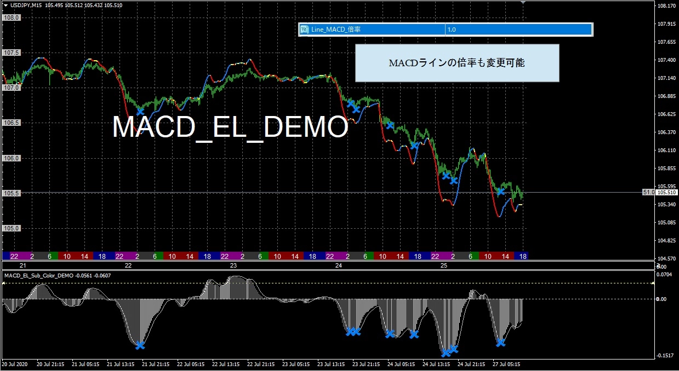Viewport: 679px width, 371px height.
Task: Click 106.625 on the price scale
Action: (667, 114)
